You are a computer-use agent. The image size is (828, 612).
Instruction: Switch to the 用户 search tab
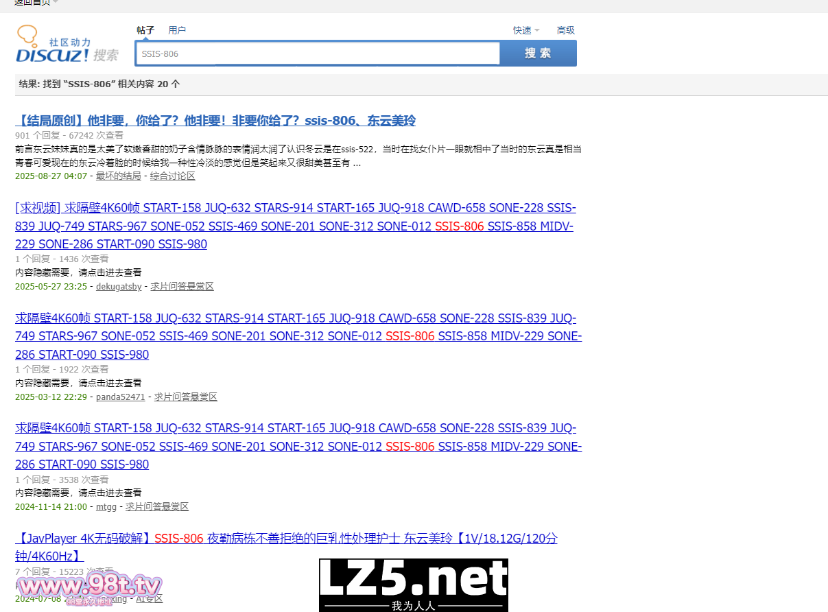pyautogui.click(x=177, y=30)
